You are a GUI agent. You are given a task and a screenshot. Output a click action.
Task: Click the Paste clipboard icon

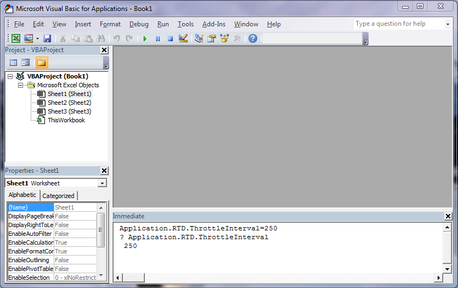(88, 38)
